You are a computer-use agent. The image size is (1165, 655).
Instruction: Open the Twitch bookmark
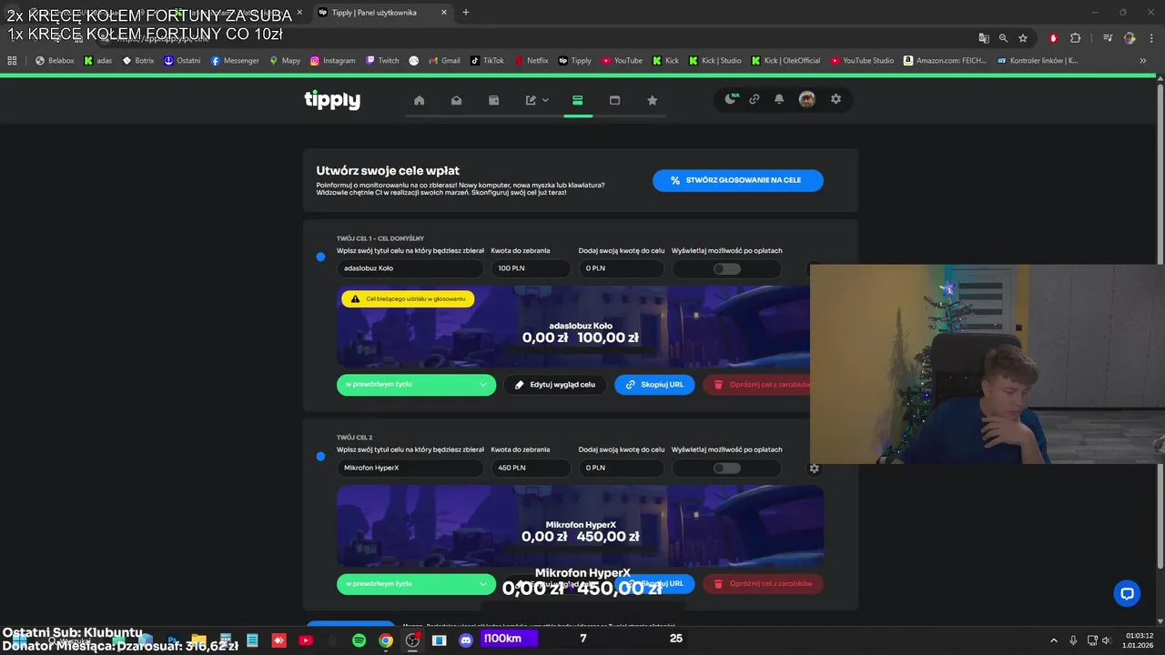point(382,61)
